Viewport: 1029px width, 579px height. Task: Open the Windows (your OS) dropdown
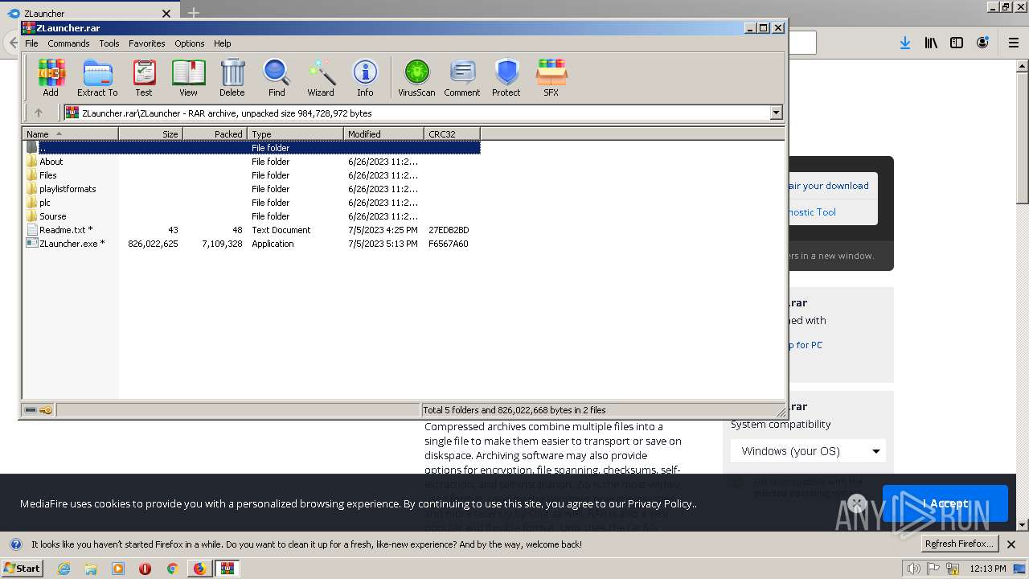point(809,451)
